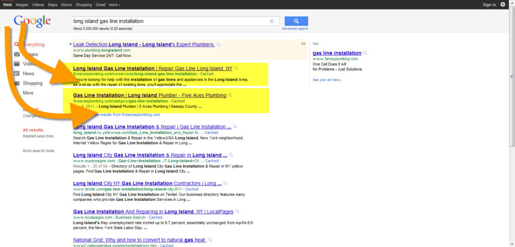
Task: Preview magnifier beside yellowusa Gas Line Installation result
Action: coord(235,127)
